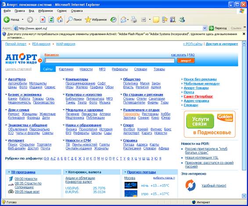Click the History toolbar icon
The height and width of the screenshot is (206, 248).
pyautogui.click(x=113, y=20)
